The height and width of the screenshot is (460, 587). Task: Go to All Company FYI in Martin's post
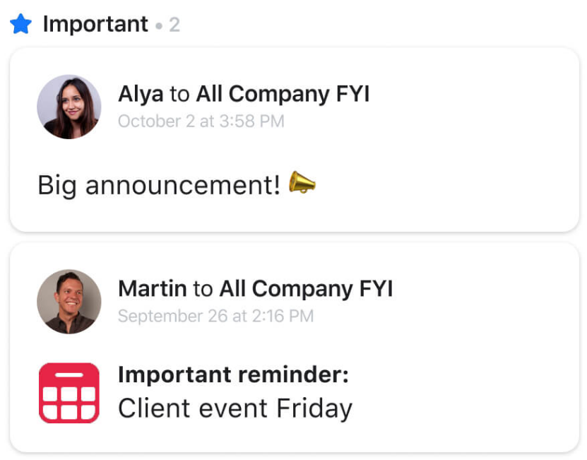pyautogui.click(x=306, y=288)
